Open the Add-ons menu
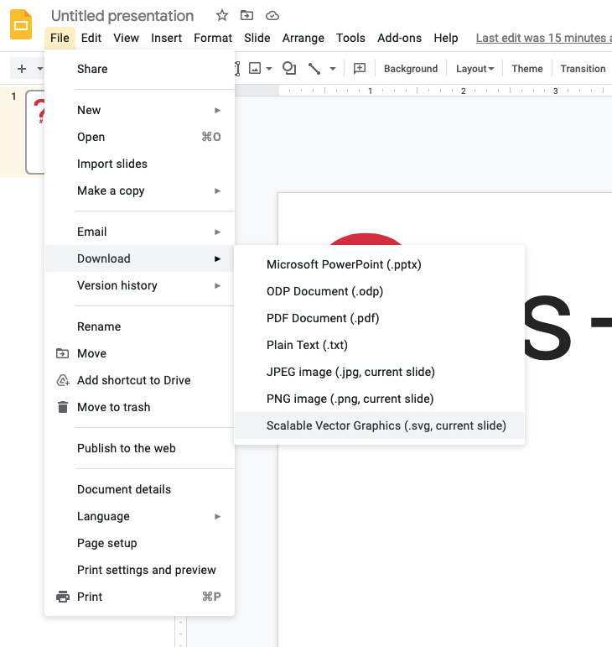 399,38
